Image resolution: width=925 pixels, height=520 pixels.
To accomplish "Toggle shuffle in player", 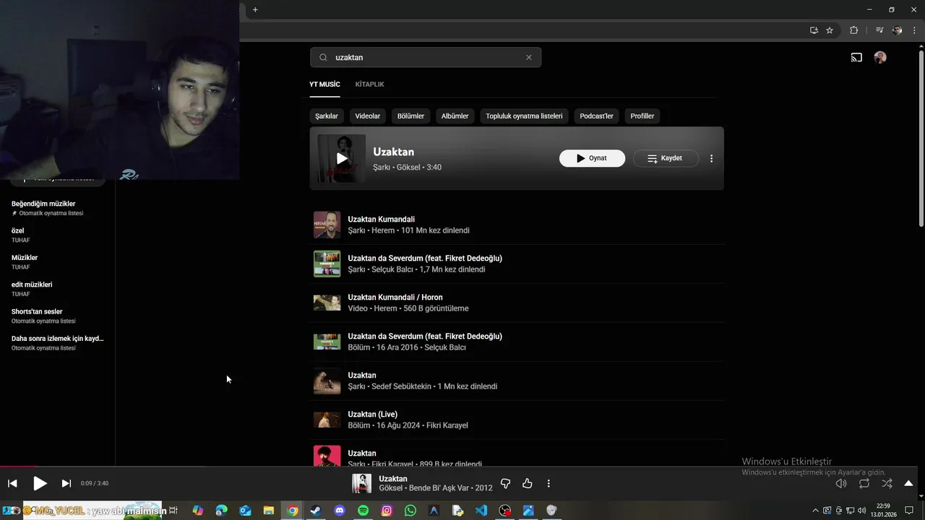I will 887,483.
